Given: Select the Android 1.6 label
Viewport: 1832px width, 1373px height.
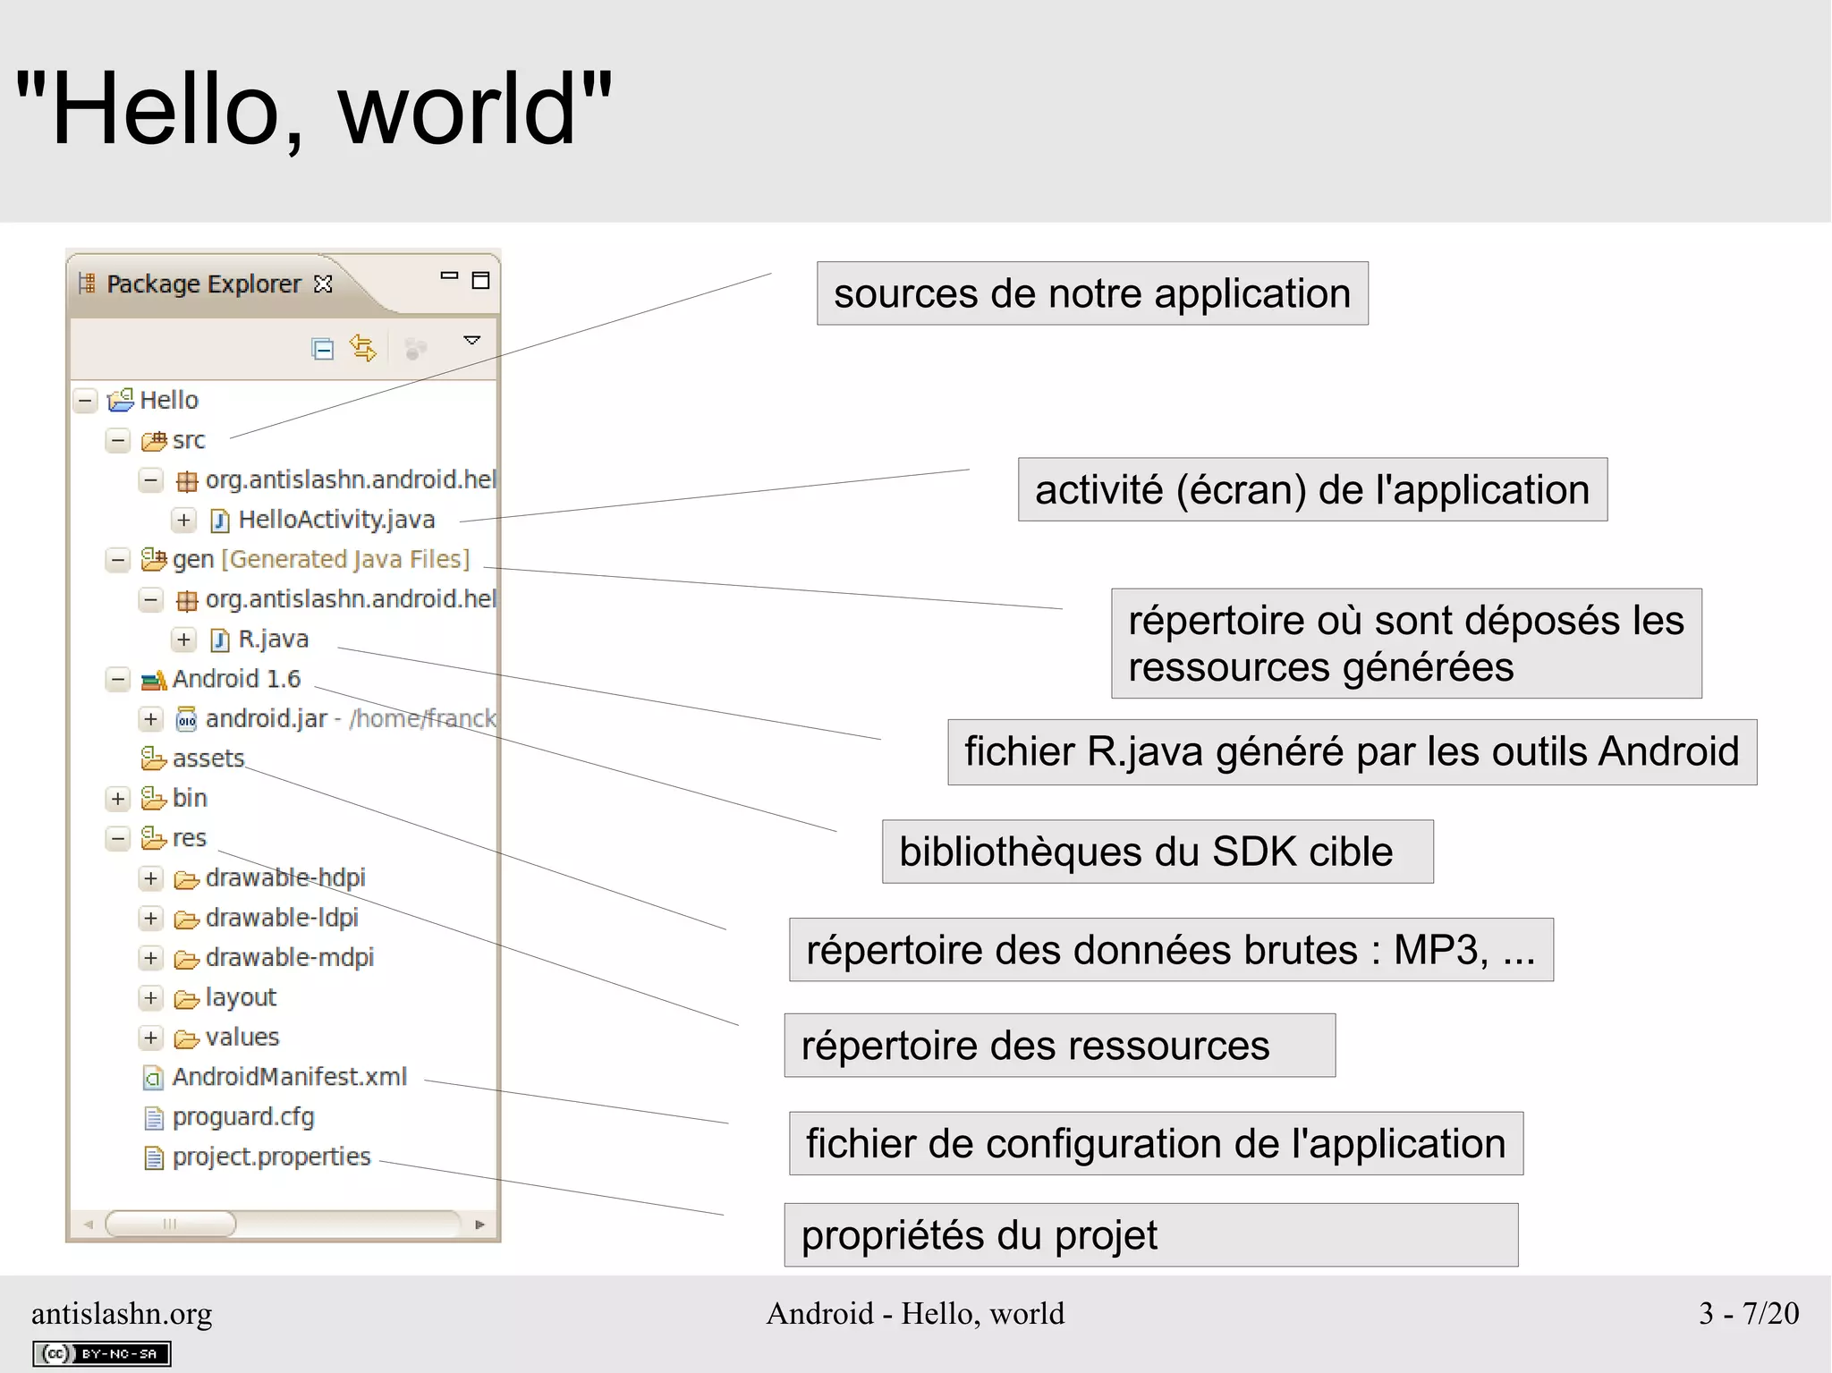Looking at the screenshot, I should [x=236, y=679].
